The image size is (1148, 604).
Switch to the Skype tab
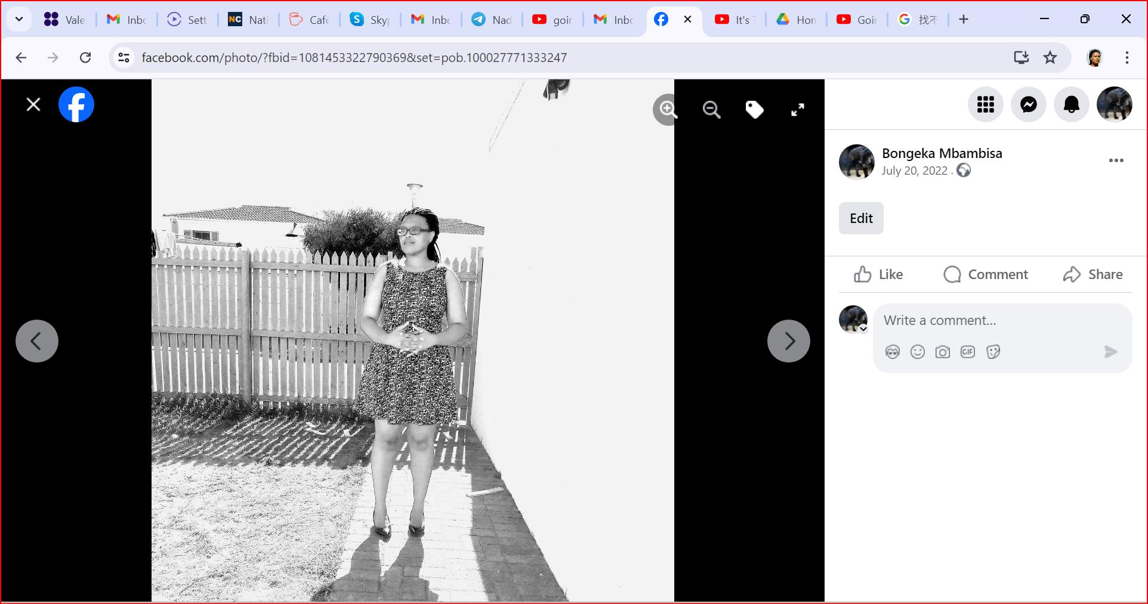pyautogui.click(x=370, y=20)
